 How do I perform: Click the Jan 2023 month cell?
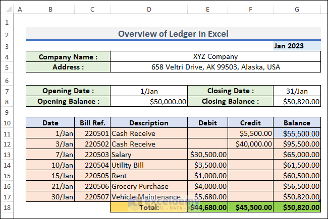tap(297, 46)
